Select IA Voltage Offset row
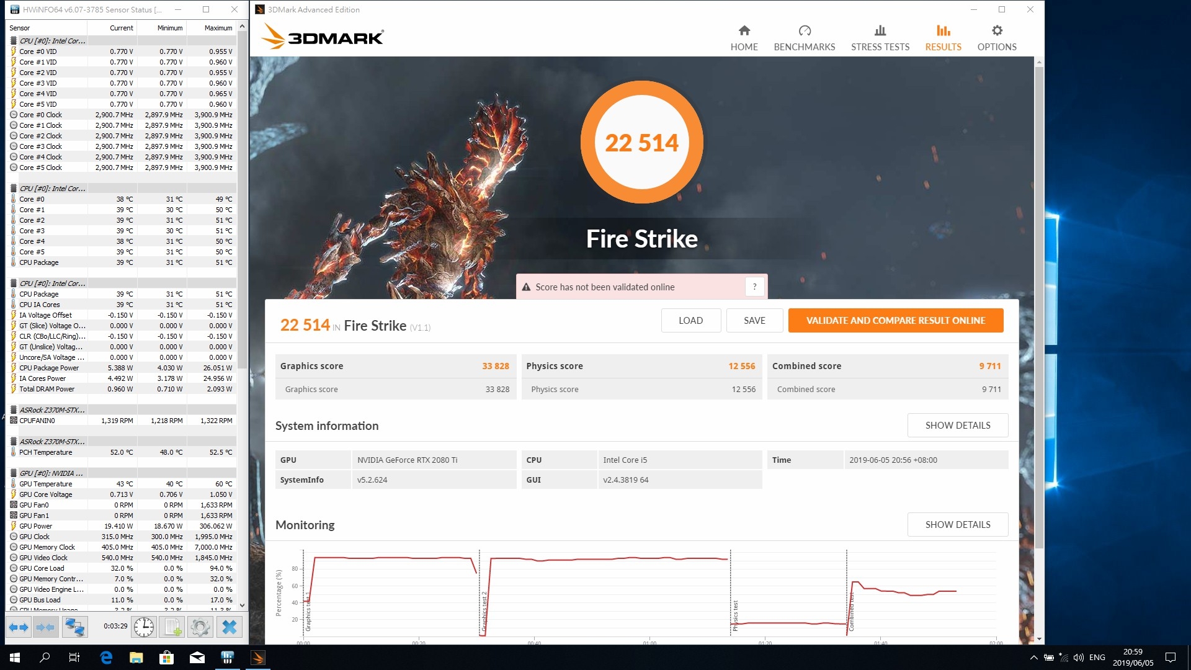Screen dimensions: 1191x670 [x=122, y=315]
